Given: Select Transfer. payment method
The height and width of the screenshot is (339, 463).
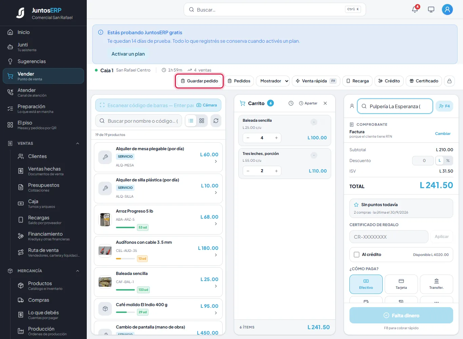Looking at the screenshot, I should pyautogui.click(x=437, y=284).
